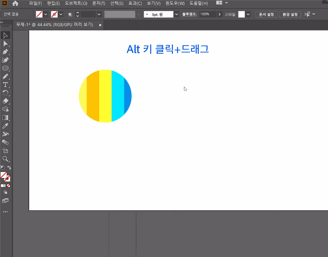Screen dimensions: 328x257
Task: Activate the Zoom tool
Action: 6,159
